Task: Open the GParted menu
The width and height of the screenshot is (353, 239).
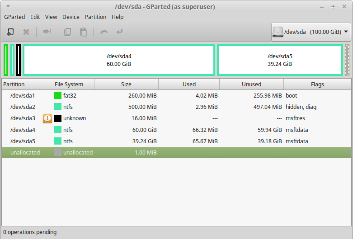Action: pyautogui.click(x=14, y=17)
